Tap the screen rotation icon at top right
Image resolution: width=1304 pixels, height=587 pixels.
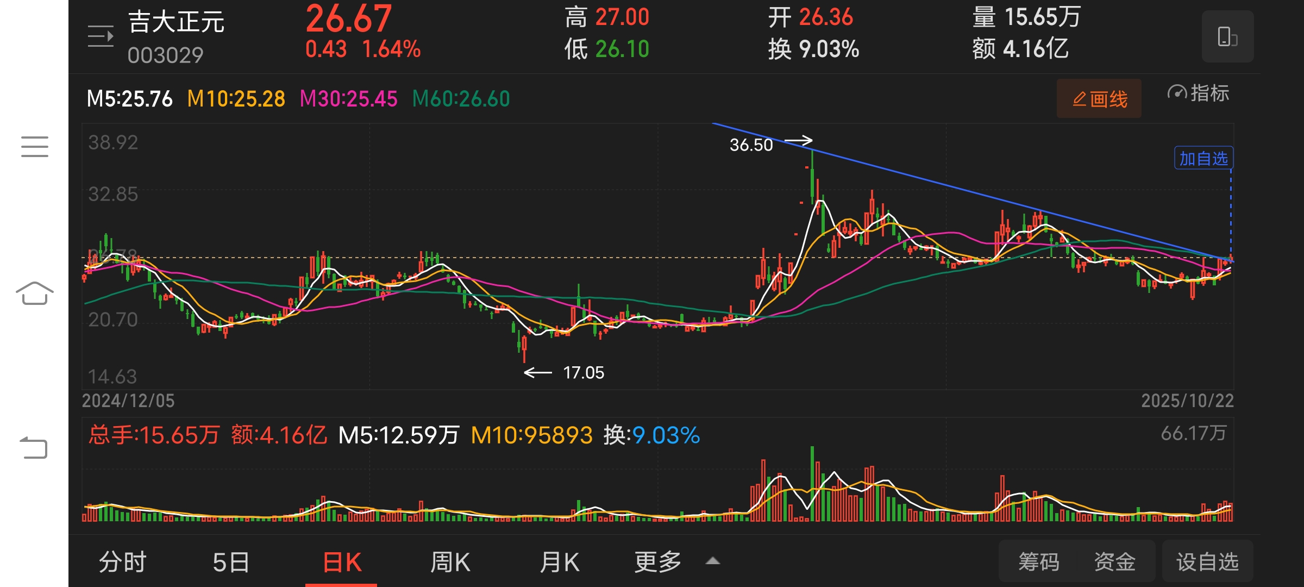(x=1227, y=37)
